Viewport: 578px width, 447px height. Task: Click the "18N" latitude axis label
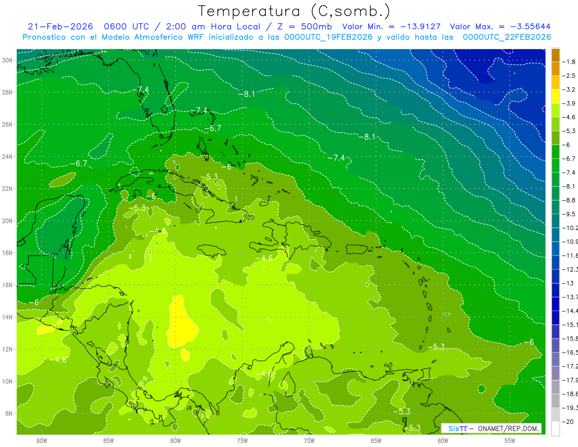tap(7, 253)
